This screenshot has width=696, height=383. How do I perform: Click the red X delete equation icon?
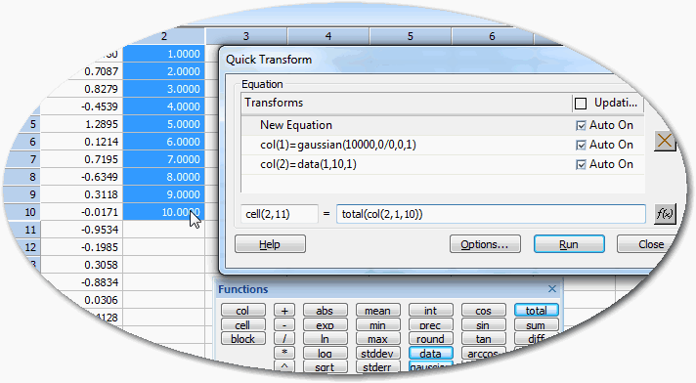click(665, 141)
